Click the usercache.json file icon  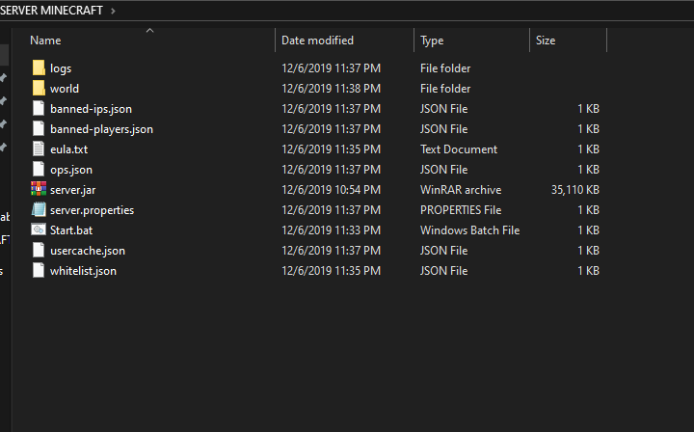pyautogui.click(x=39, y=251)
